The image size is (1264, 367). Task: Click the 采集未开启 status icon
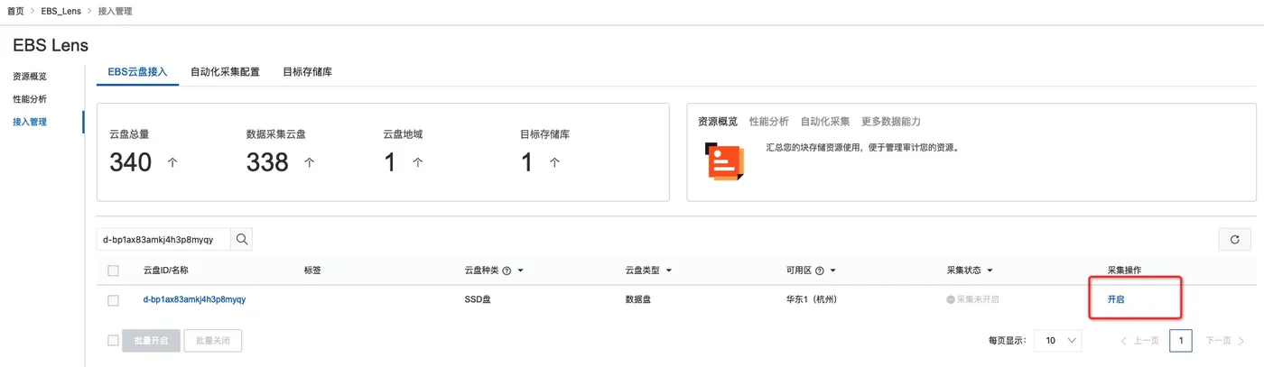pyautogui.click(x=951, y=299)
